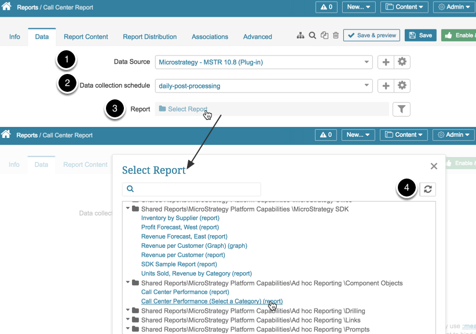
Task: Switch to the Info tab
Action: [x=14, y=36]
